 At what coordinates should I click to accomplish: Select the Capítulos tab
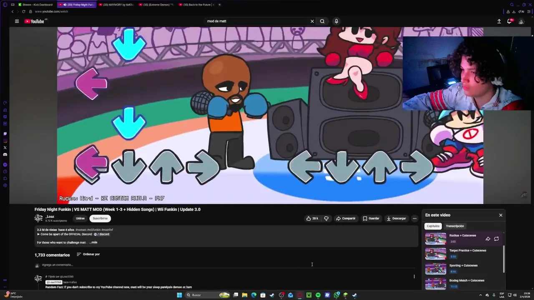[433, 226]
